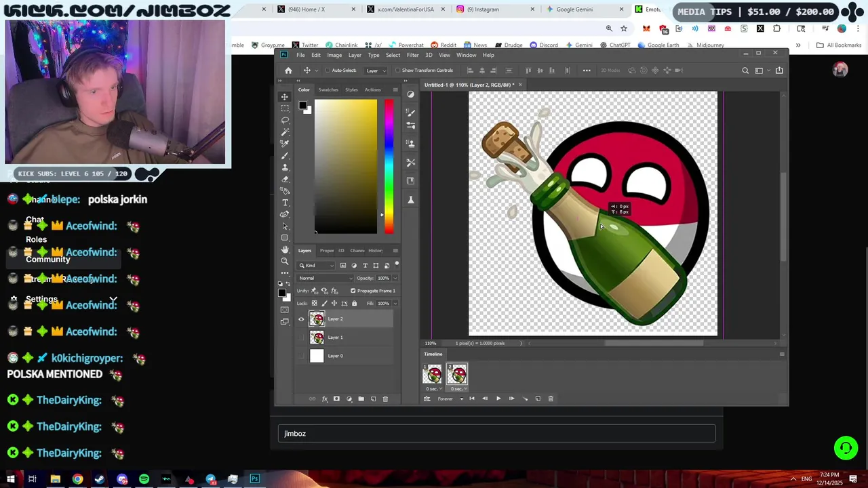Image resolution: width=868 pixels, height=488 pixels.
Task: Select timeline frame 1 thumbnail
Action: tap(432, 373)
